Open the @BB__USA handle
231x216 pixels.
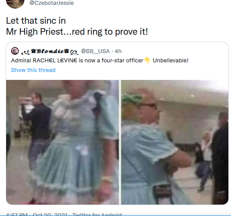[x=95, y=51]
